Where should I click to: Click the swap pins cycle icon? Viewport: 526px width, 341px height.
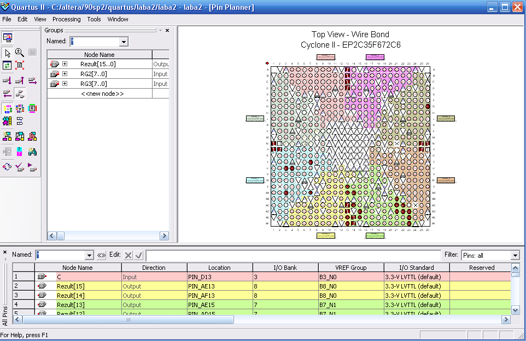7,166
